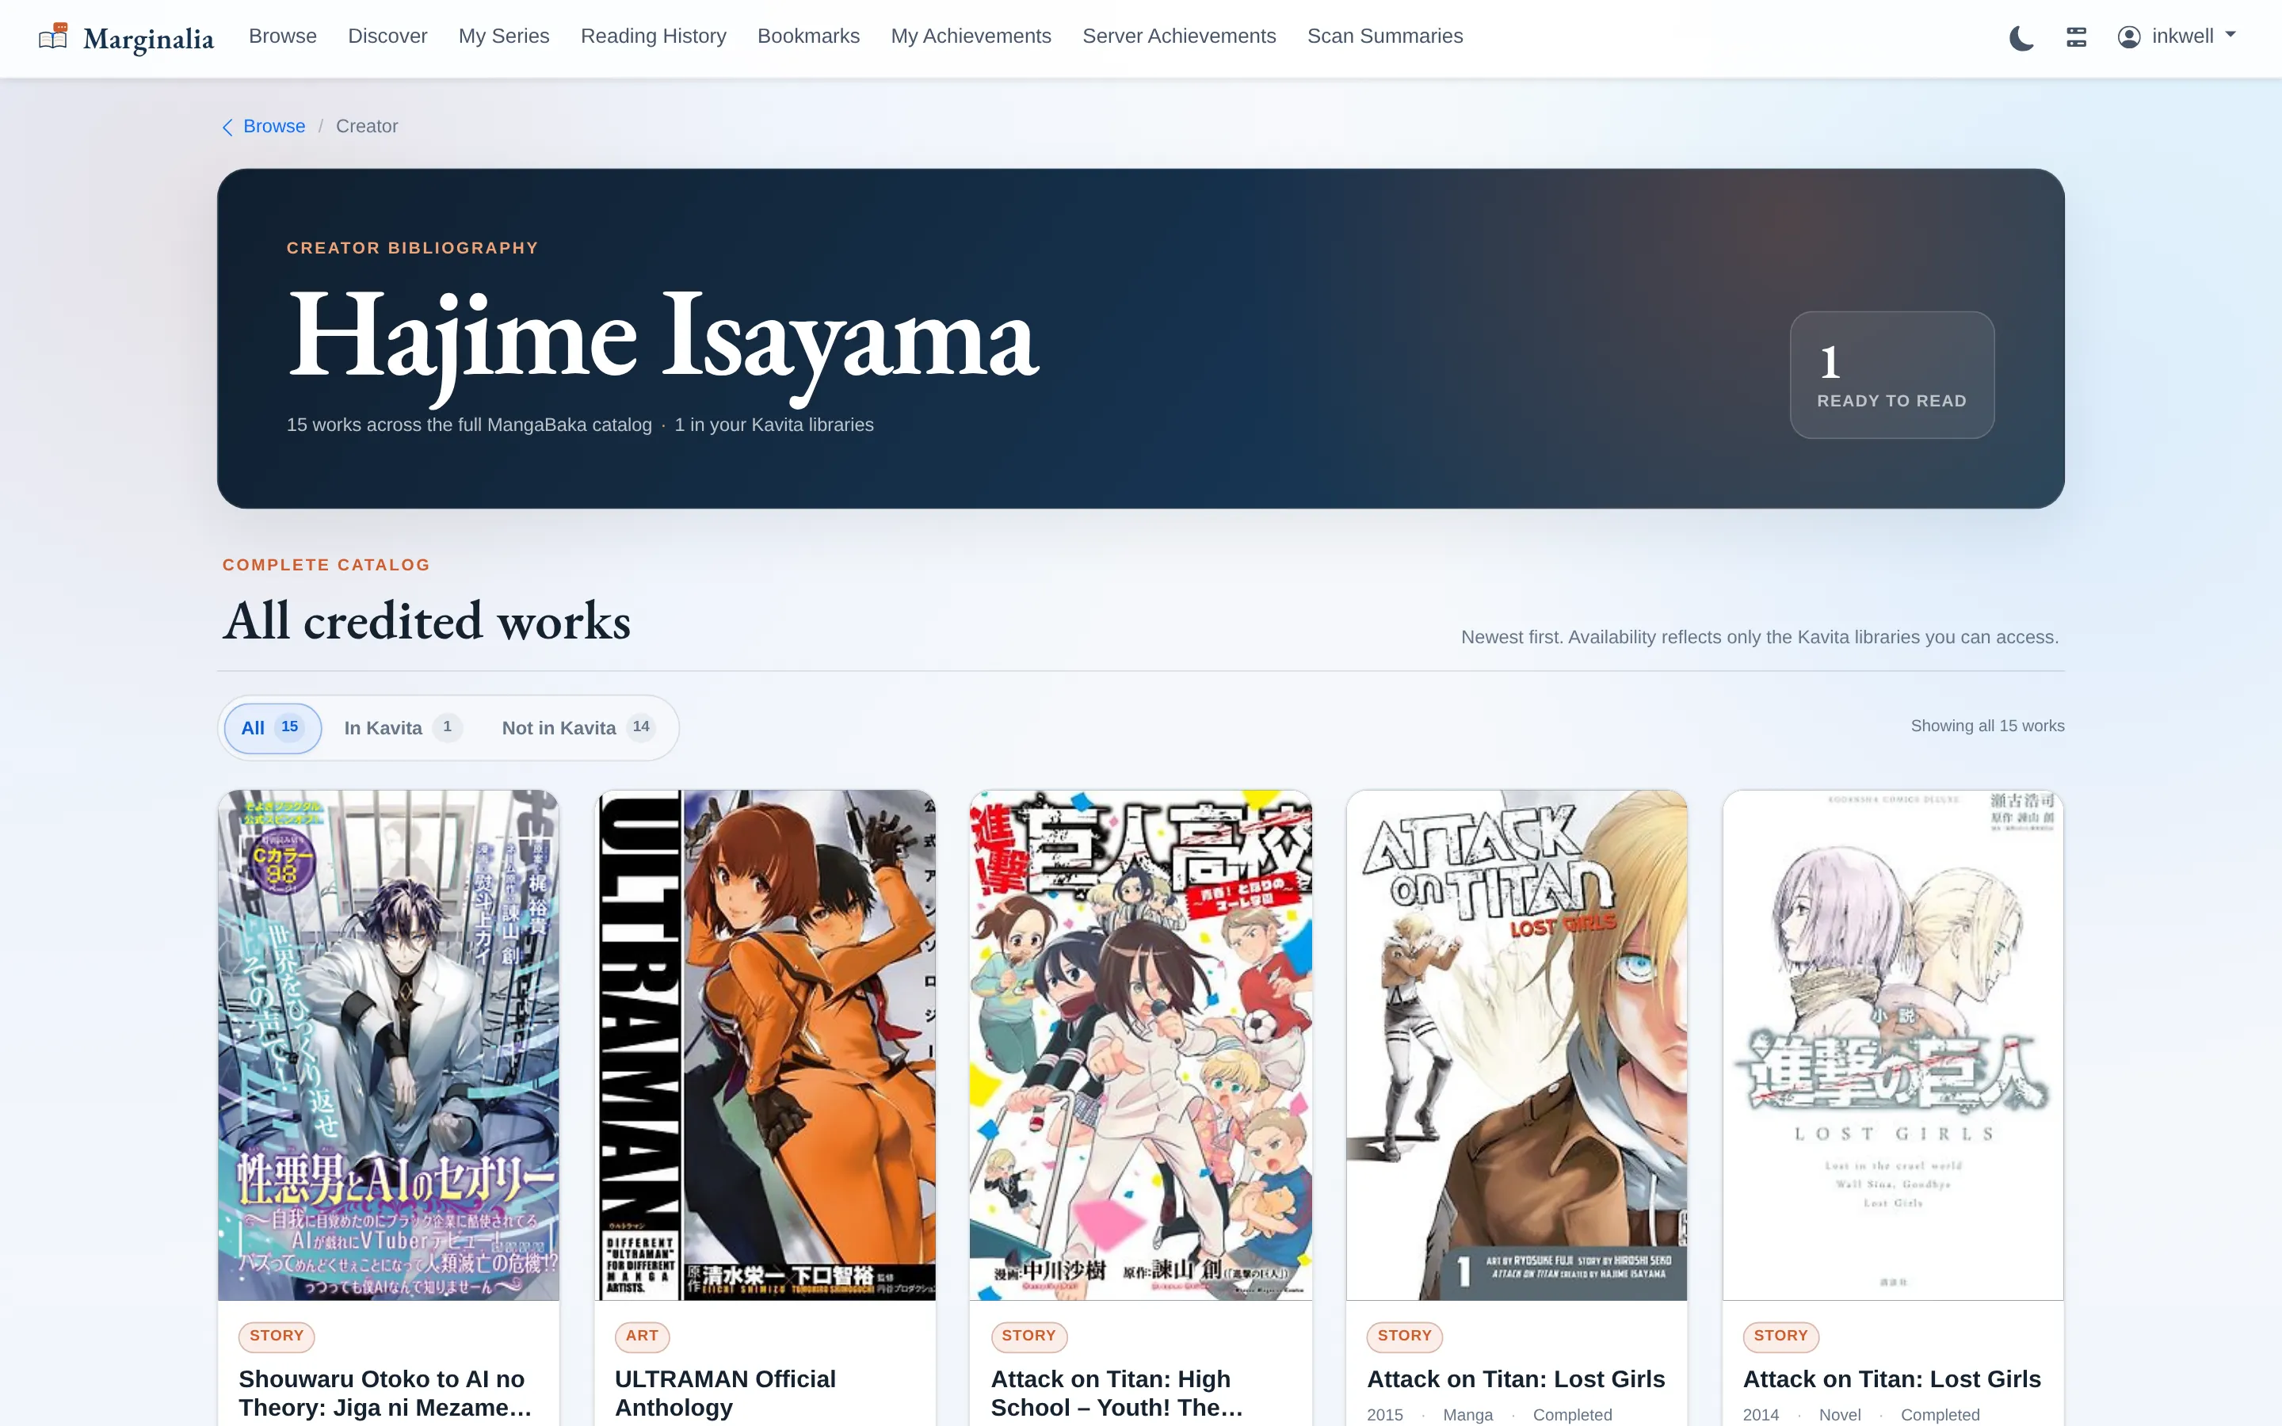Open Scan Summaries page

(1384, 36)
